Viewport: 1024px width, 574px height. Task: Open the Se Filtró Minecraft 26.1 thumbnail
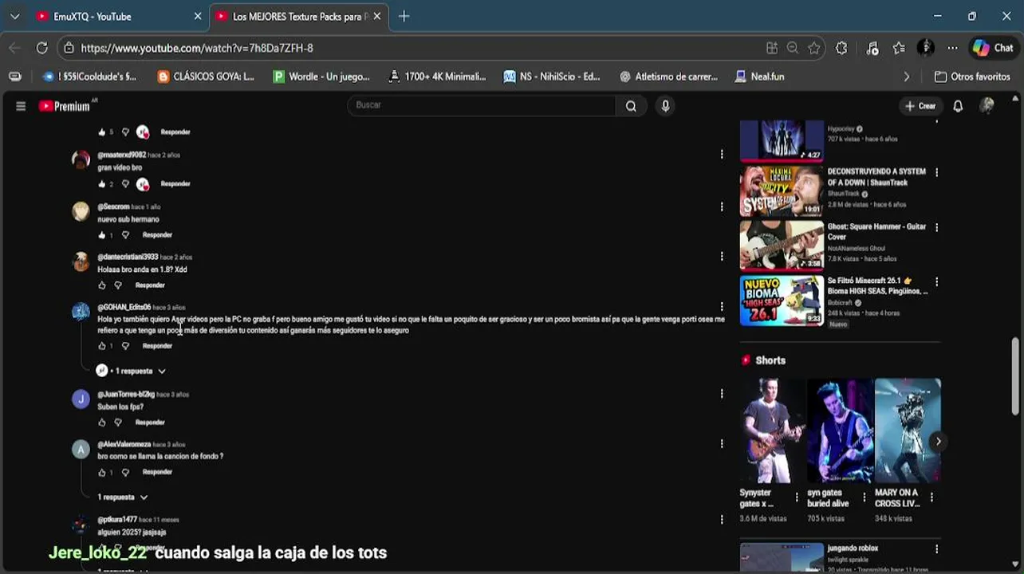782,301
